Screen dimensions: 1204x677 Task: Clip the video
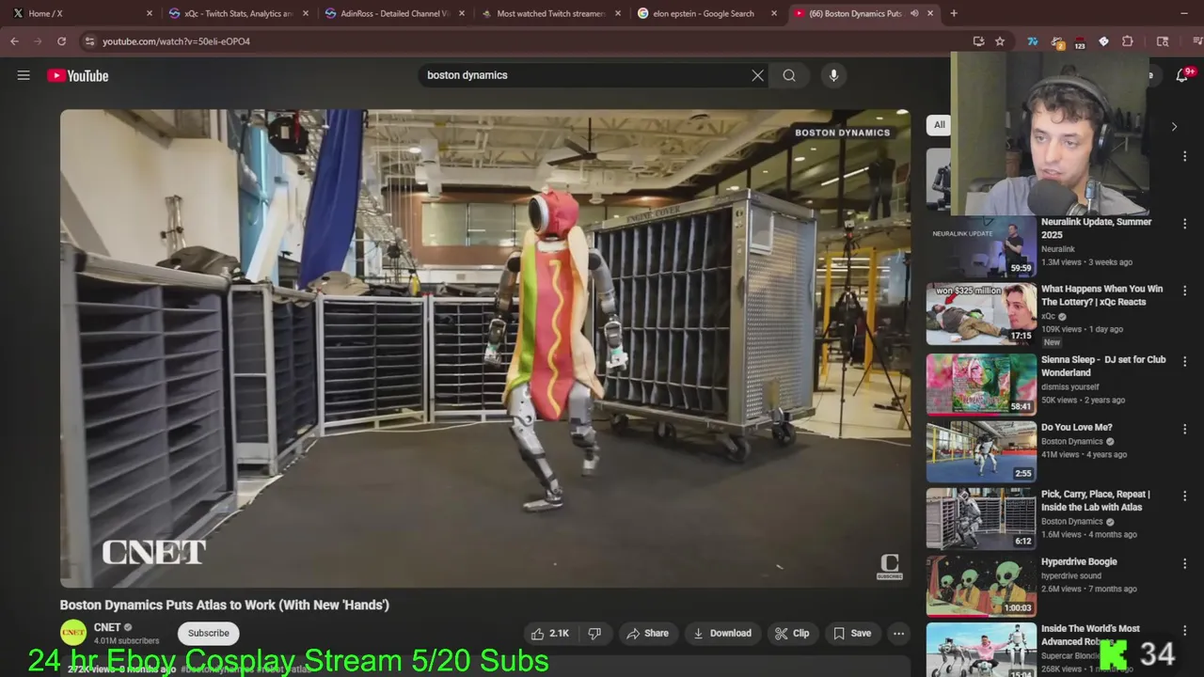[x=792, y=634]
